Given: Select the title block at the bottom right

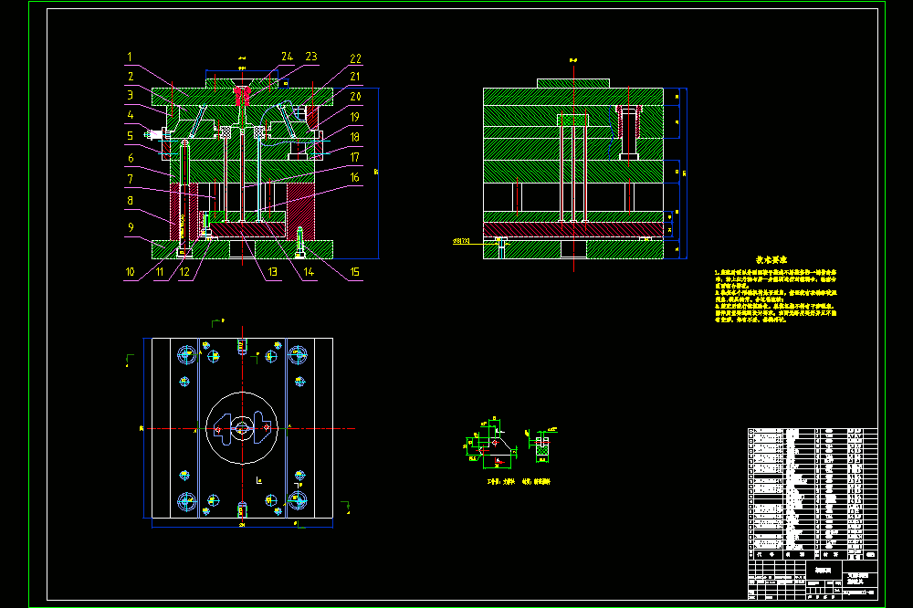Looking at the screenshot, I should pyautogui.click(x=813, y=580).
